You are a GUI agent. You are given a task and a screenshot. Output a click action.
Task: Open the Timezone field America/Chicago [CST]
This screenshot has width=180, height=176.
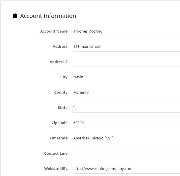127,138
